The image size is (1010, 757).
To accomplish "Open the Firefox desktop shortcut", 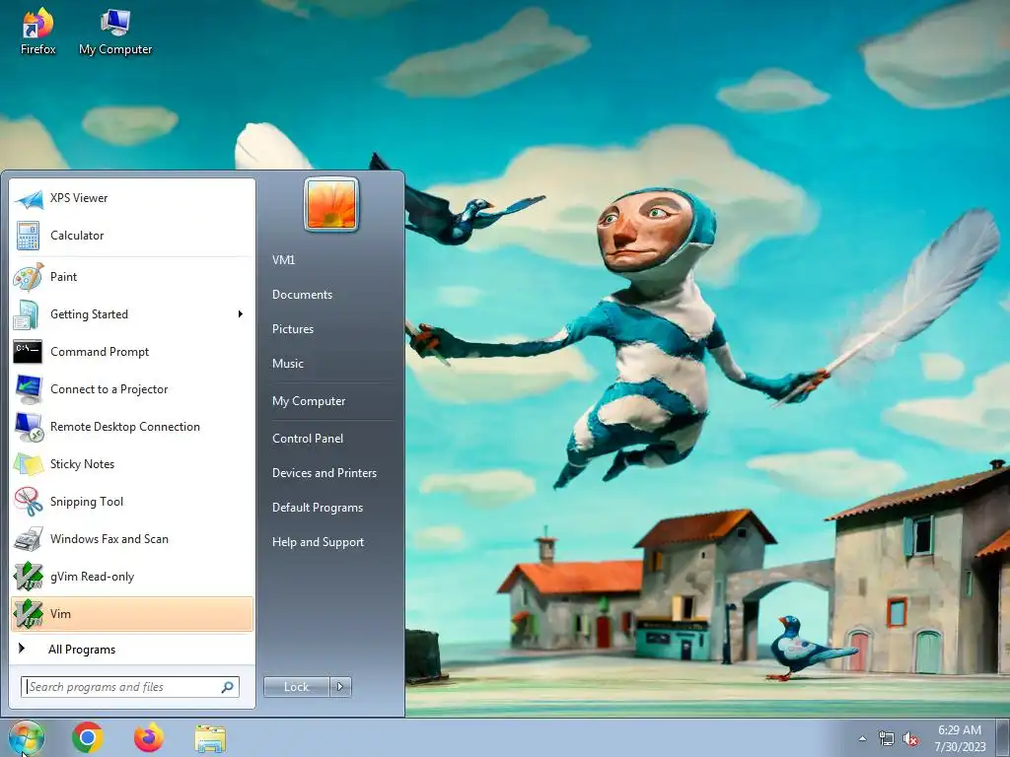I will click(38, 32).
